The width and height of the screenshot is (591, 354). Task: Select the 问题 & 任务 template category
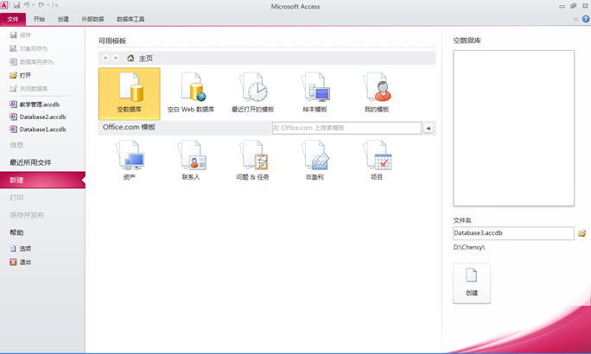tap(253, 160)
